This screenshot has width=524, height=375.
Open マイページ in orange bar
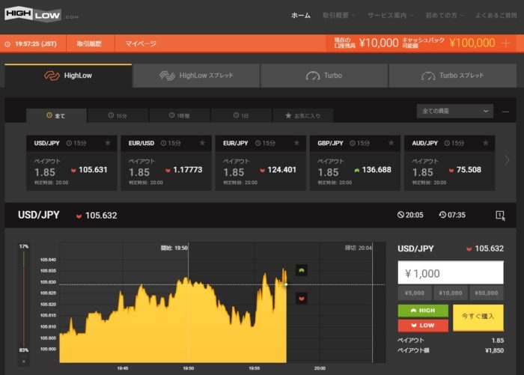pyautogui.click(x=141, y=43)
